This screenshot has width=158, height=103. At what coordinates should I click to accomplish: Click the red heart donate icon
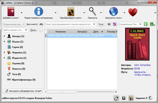[133, 12]
